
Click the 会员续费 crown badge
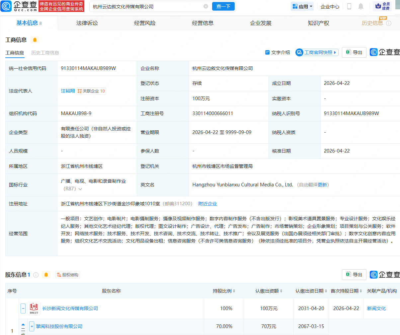pyautogui.click(x=383, y=6)
